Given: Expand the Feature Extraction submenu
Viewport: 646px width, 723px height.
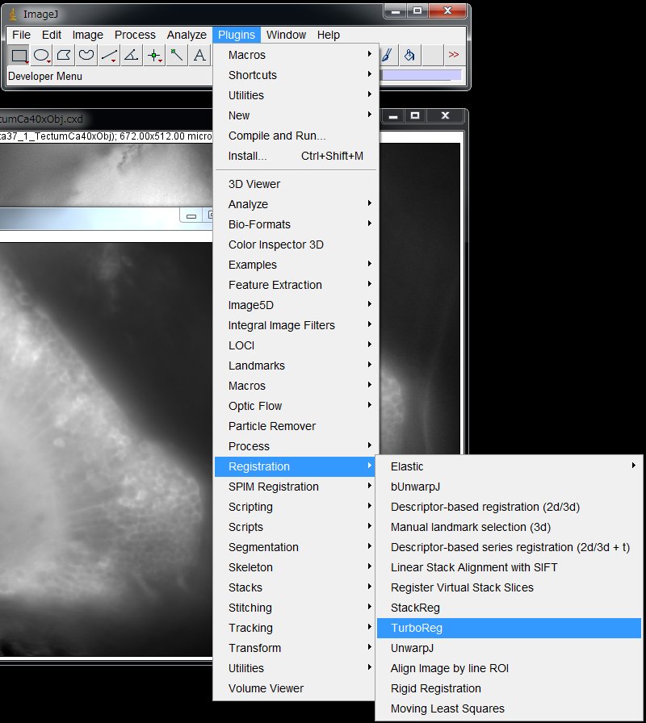Looking at the screenshot, I should pos(296,285).
